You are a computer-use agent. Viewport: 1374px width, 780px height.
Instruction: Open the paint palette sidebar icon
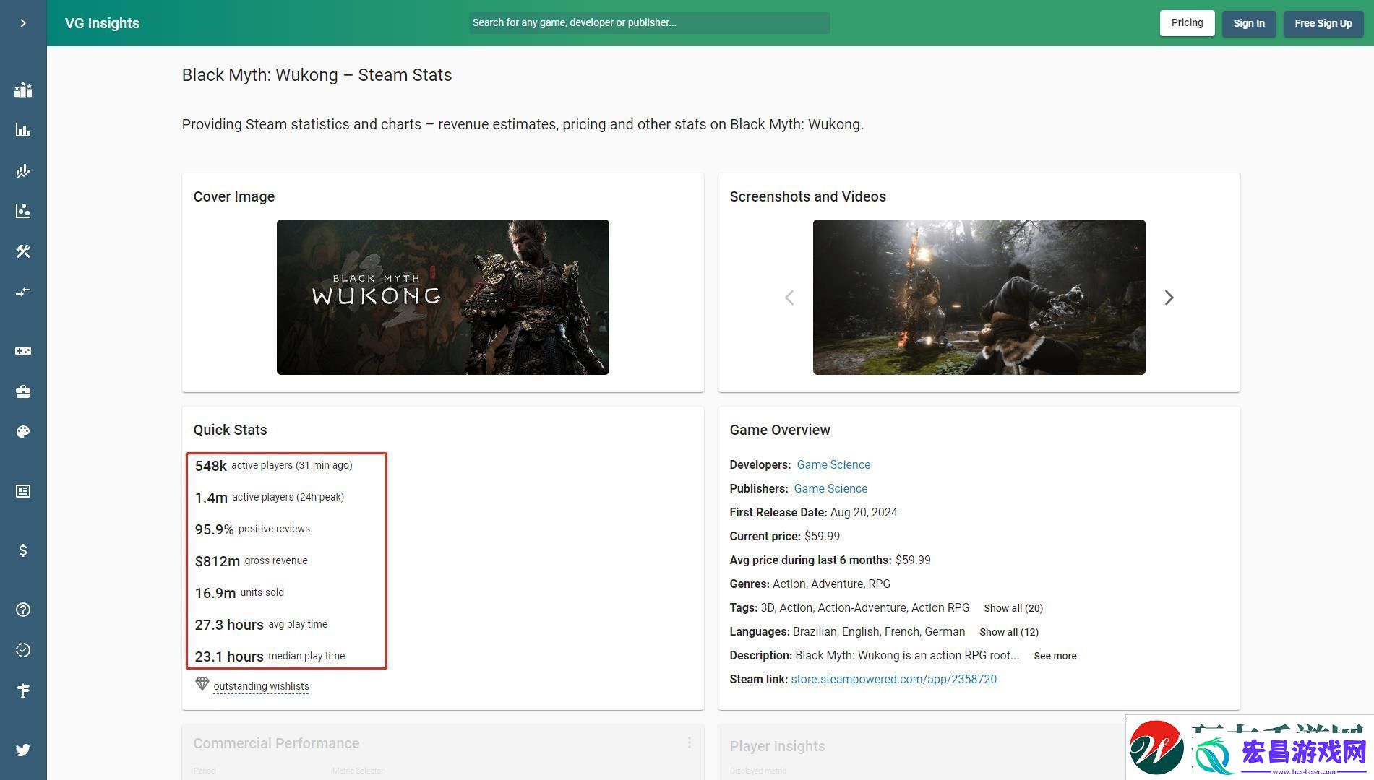click(x=23, y=432)
